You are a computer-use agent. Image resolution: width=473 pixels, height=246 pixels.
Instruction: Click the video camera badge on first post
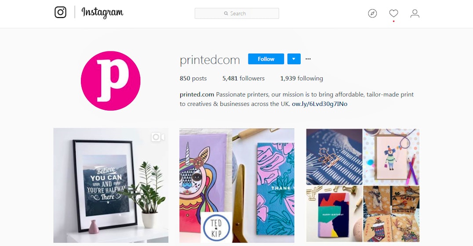[158, 137]
